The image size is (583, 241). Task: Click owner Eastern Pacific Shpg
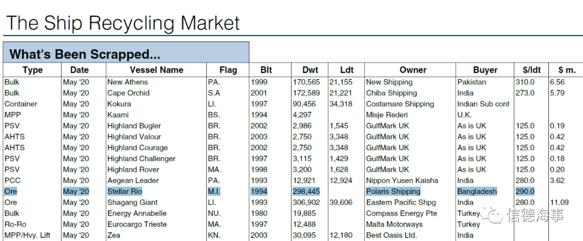(401, 202)
